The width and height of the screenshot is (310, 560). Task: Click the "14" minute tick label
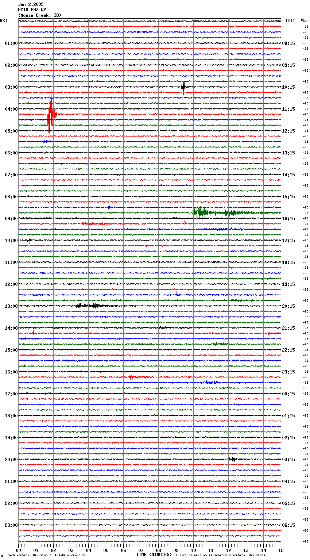point(263,550)
